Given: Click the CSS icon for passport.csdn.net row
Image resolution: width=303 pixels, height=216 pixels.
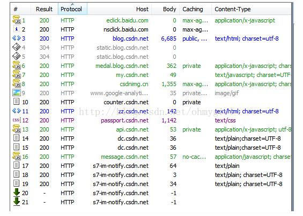Looking at the screenshot, I should click(x=17, y=120).
